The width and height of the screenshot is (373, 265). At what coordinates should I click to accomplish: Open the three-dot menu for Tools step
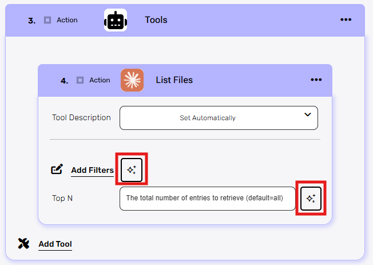click(346, 19)
